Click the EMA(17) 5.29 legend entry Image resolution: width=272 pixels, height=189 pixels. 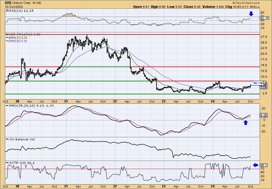pos(16,37)
